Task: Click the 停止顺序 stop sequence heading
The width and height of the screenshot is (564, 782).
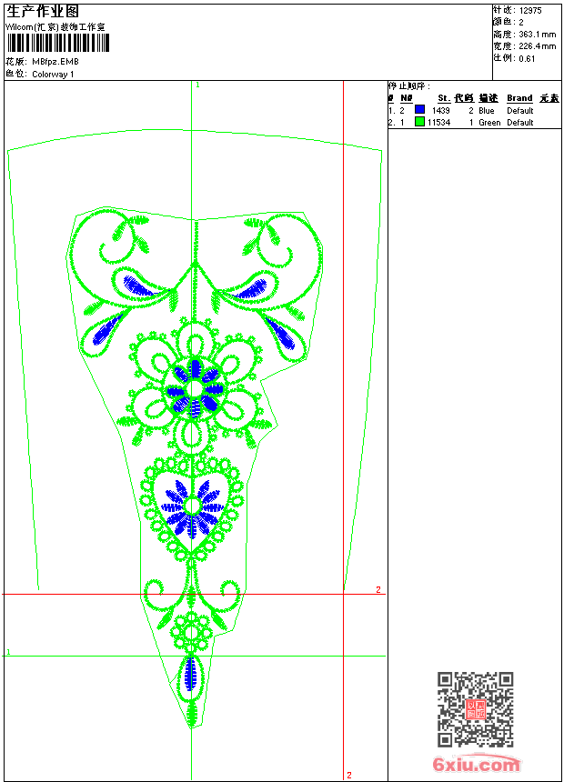Action: point(408,86)
